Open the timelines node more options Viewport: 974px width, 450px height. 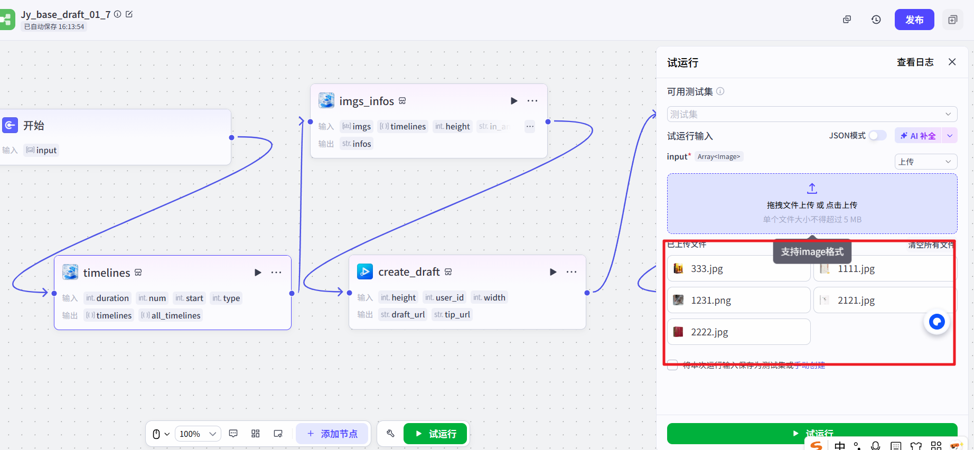click(276, 273)
